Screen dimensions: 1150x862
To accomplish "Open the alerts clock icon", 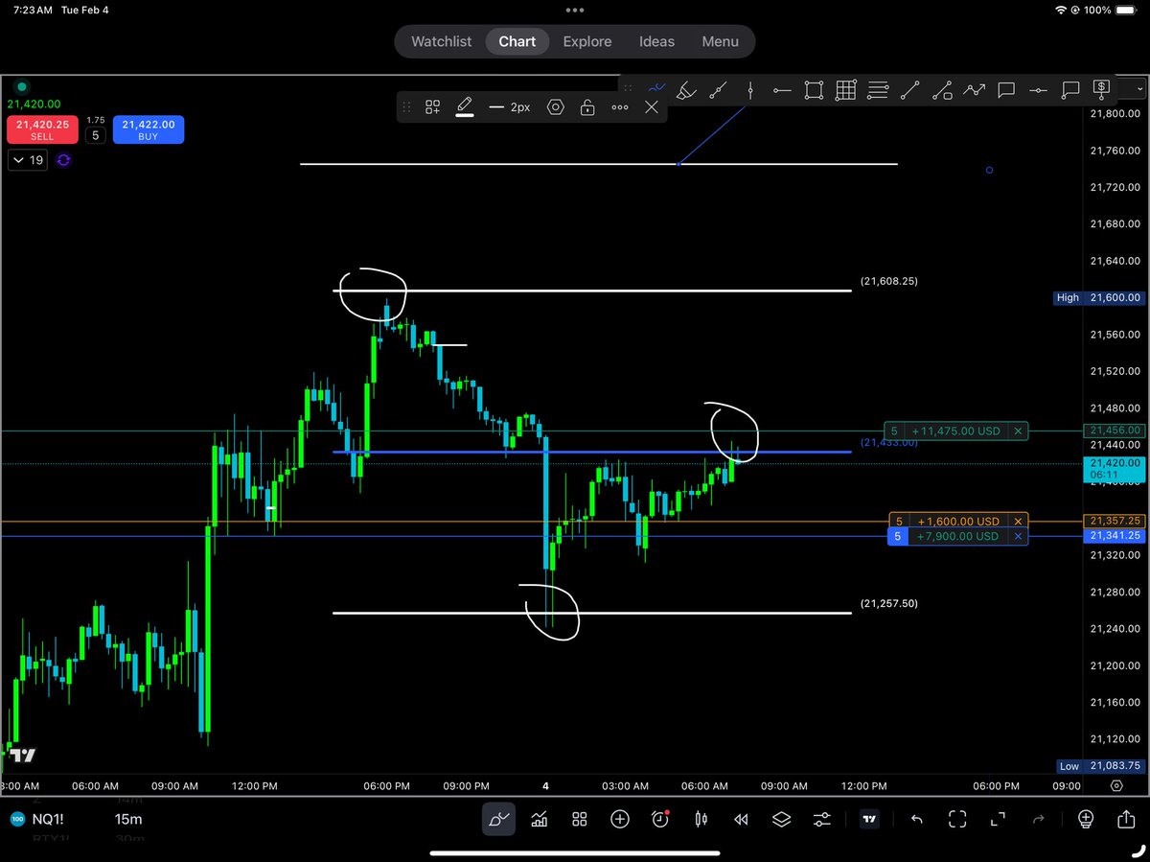I will (x=660, y=819).
